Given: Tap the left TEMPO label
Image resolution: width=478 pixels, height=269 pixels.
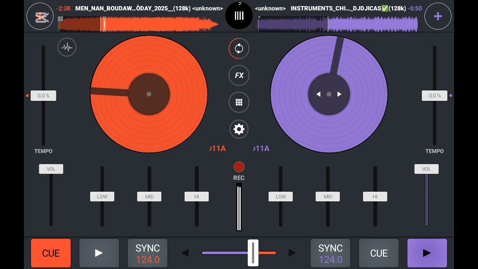Looking at the screenshot, I should (x=43, y=151).
